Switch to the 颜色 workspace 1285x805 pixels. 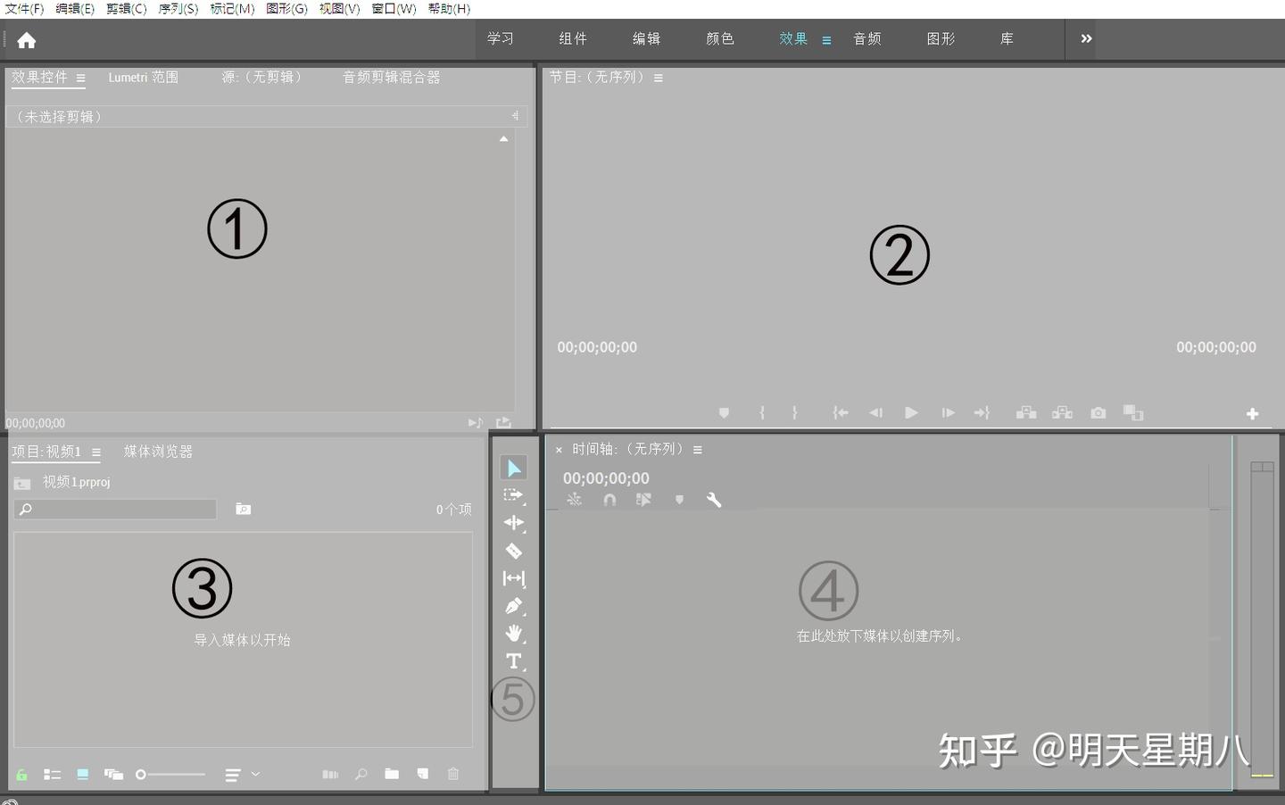[x=720, y=38]
